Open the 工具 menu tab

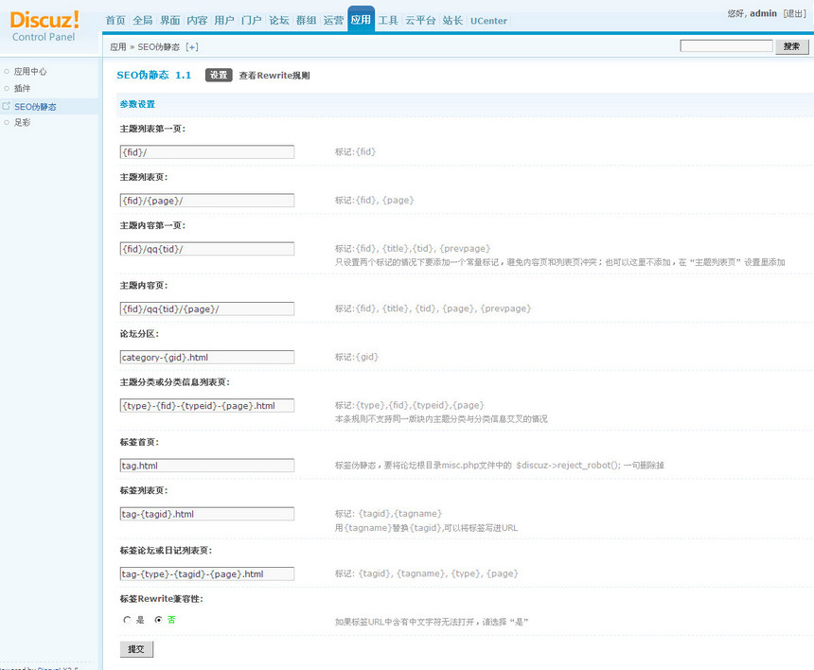[x=388, y=20]
